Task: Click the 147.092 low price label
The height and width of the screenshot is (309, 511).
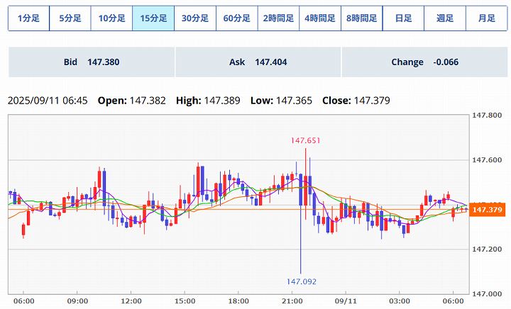Action: [302, 281]
